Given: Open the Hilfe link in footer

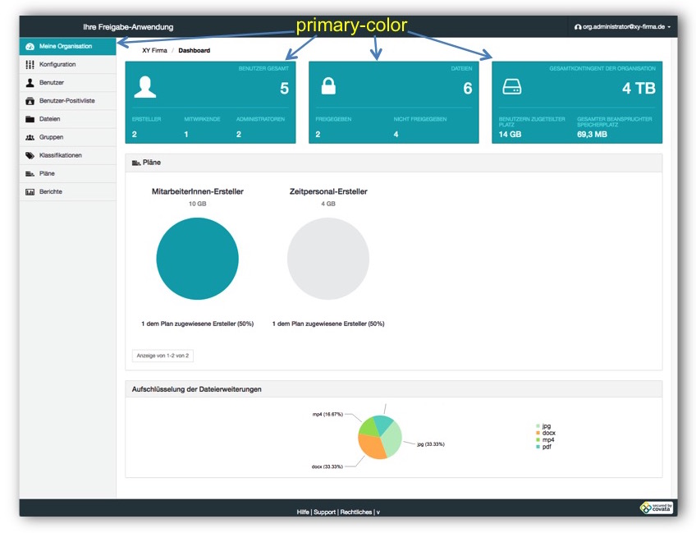Looking at the screenshot, I should pyautogui.click(x=303, y=512).
